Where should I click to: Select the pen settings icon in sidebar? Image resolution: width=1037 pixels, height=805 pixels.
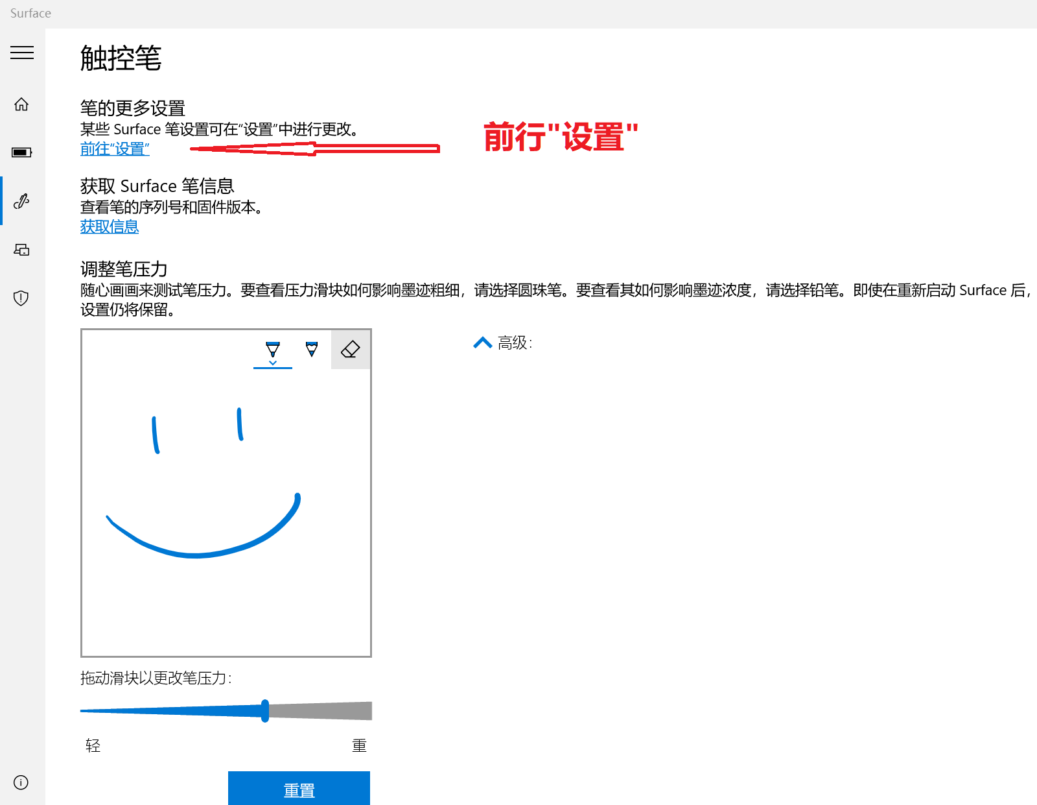[x=21, y=200]
